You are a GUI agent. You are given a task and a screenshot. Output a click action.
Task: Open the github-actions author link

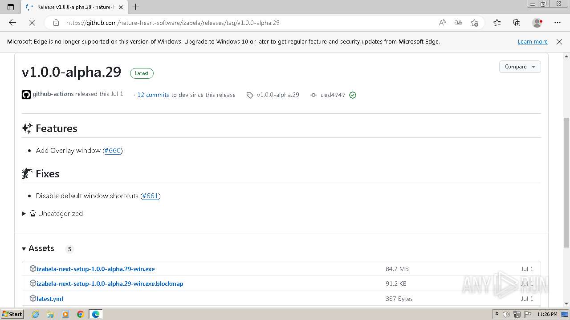click(x=53, y=94)
